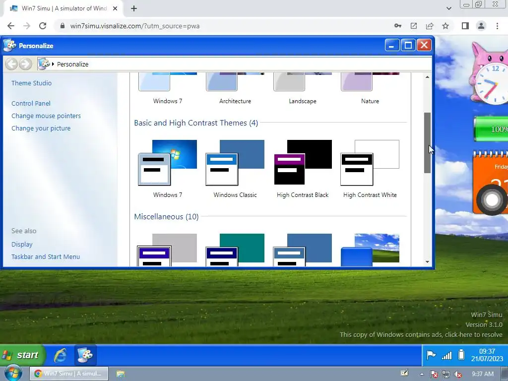Show hidden tray icons arrow
508x381 pixels.
pos(422,374)
